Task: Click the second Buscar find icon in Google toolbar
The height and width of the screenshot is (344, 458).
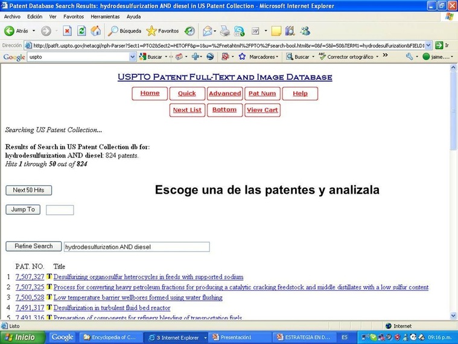Action: pyautogui.click(x=289, y=57)
